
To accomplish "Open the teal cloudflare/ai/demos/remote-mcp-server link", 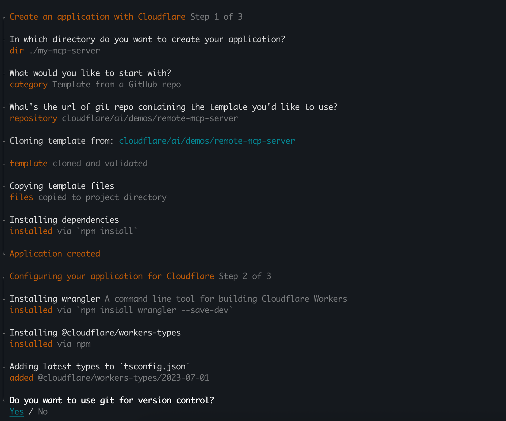I will 207,141.
